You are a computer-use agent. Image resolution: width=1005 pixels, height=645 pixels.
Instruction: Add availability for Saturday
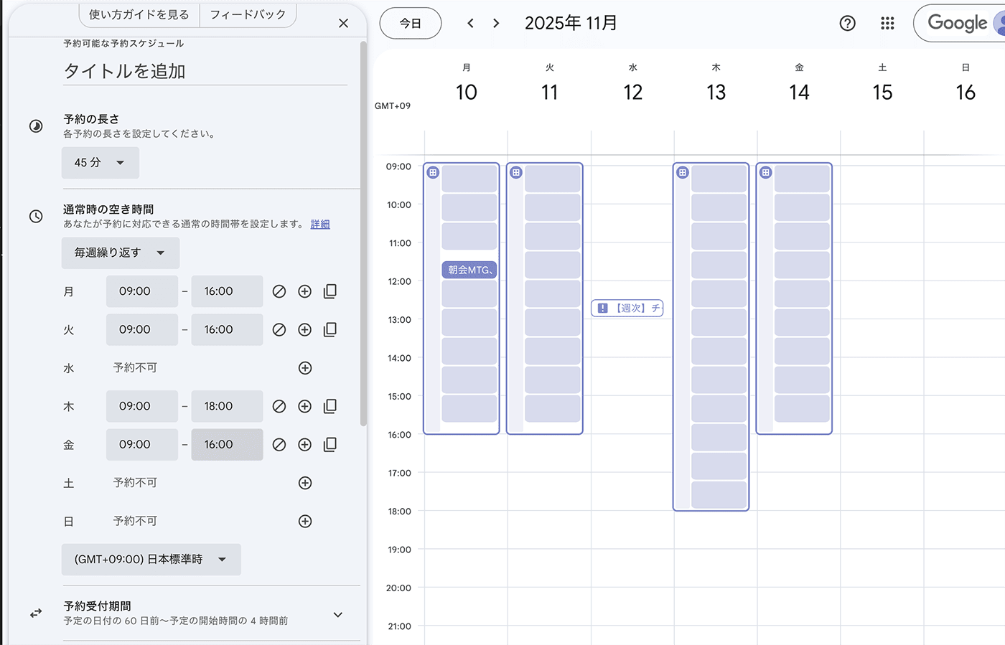click(x=305, y=483)
